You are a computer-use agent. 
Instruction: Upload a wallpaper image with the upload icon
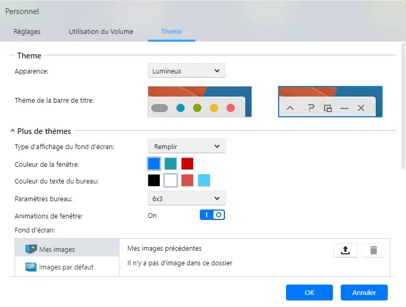click(x=345, y=250)
